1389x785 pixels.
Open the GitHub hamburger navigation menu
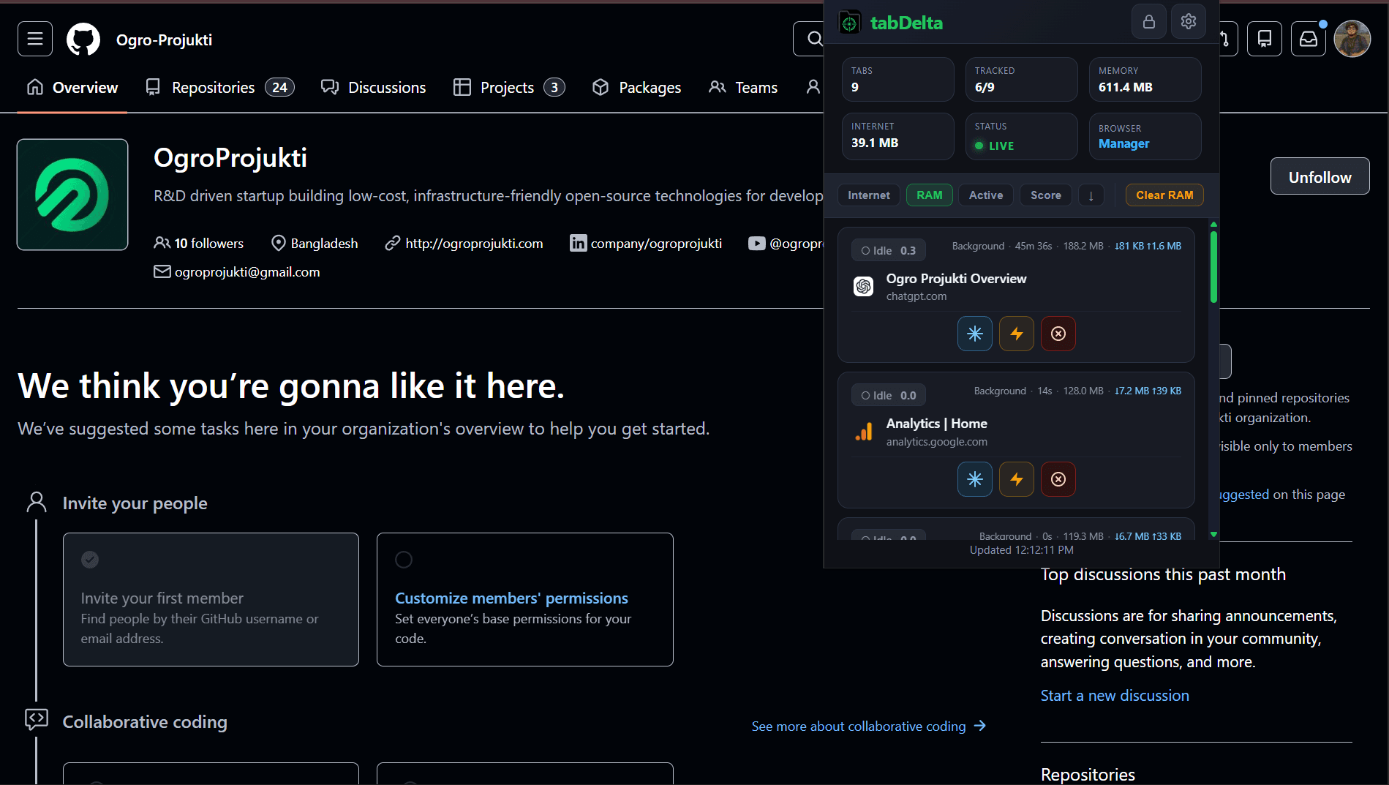[x=35, y=40]
